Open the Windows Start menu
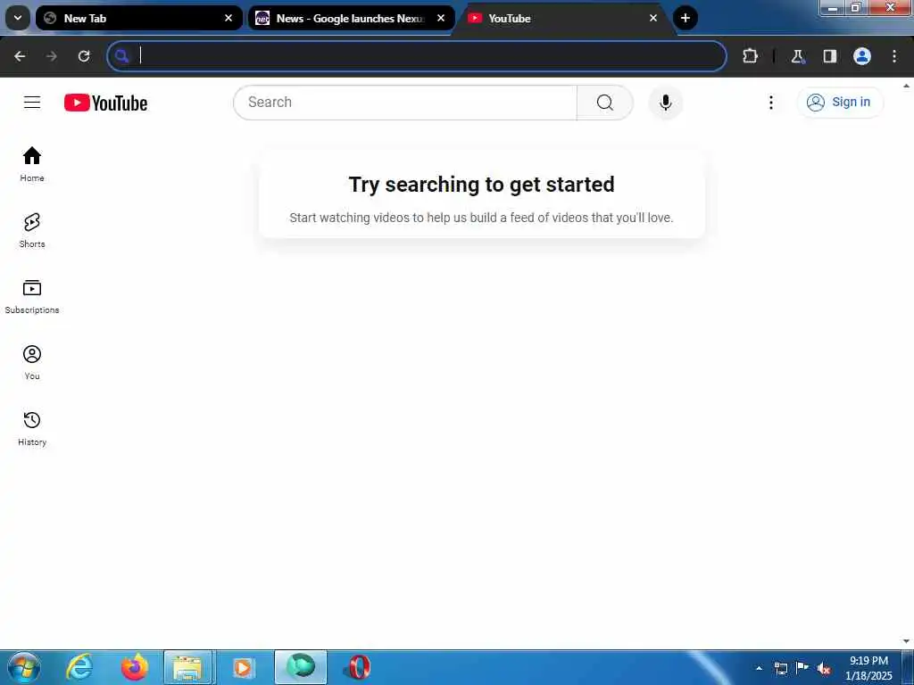 (x=24, y=667)
